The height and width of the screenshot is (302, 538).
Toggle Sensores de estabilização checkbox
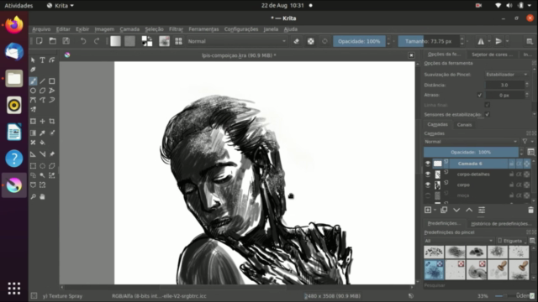(x=488, y=114)
